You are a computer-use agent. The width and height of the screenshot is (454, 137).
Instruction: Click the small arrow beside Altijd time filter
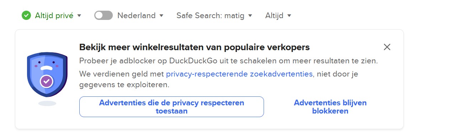(289, 16)
